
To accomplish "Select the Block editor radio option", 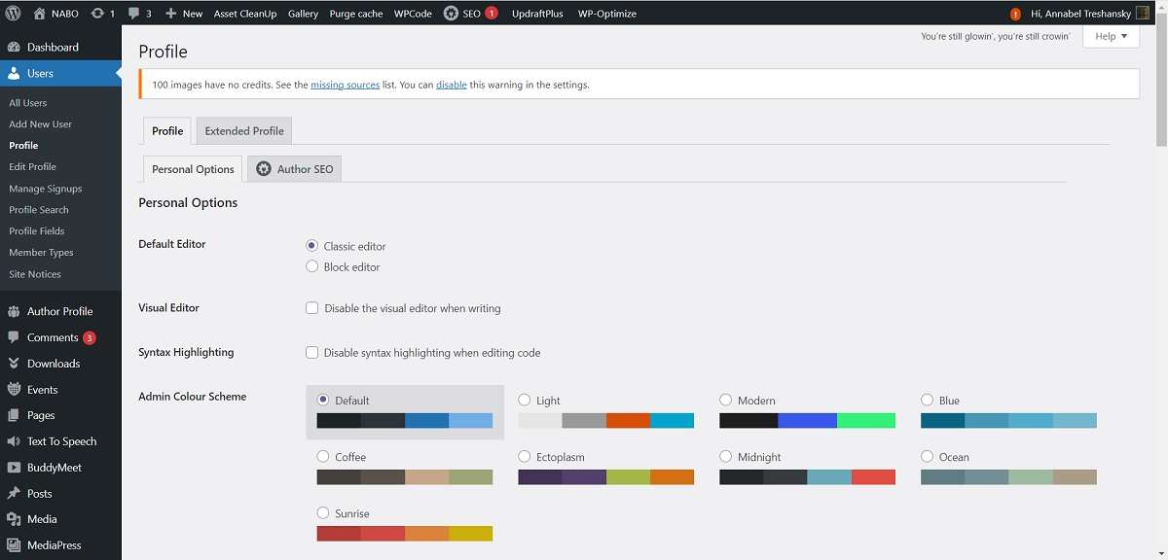I will 312,266.
